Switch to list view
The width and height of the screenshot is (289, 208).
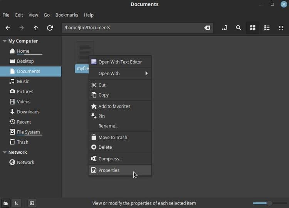coord(267,28)
